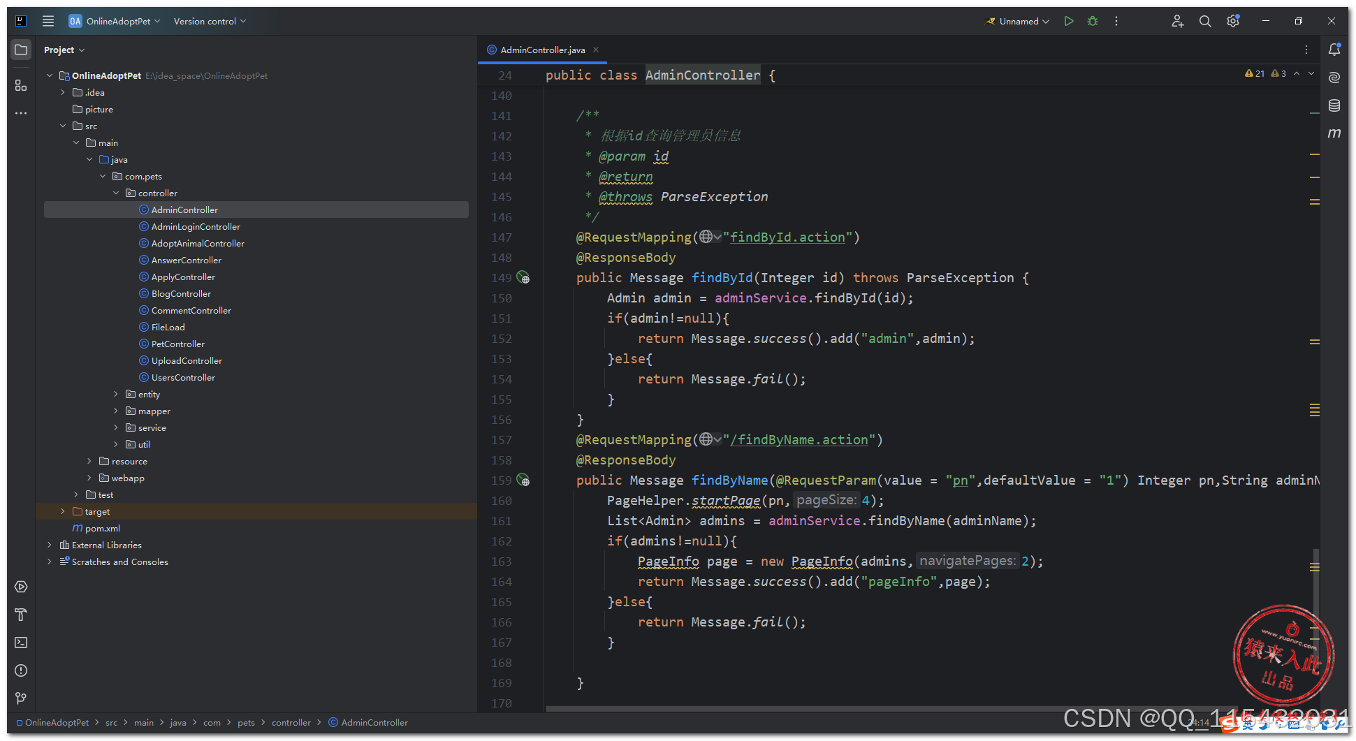
Task: Click the globe URL icon on line 147
Action: [706, 237]
